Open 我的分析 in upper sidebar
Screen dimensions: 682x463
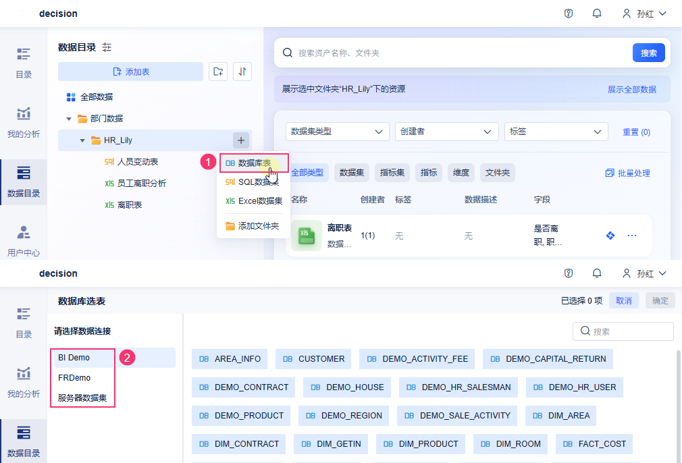24,121
